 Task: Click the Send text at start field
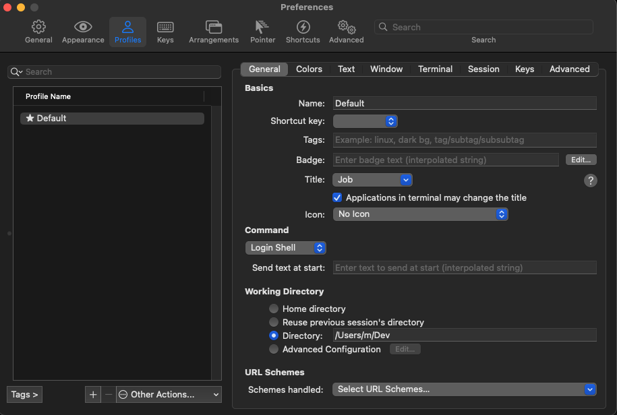465,267
